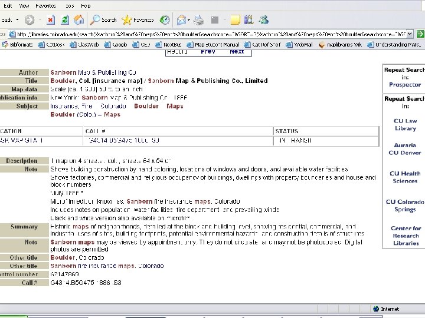Repeat search in CU Colorado Springs
The image size is (425, 318).
coord(405,206)
